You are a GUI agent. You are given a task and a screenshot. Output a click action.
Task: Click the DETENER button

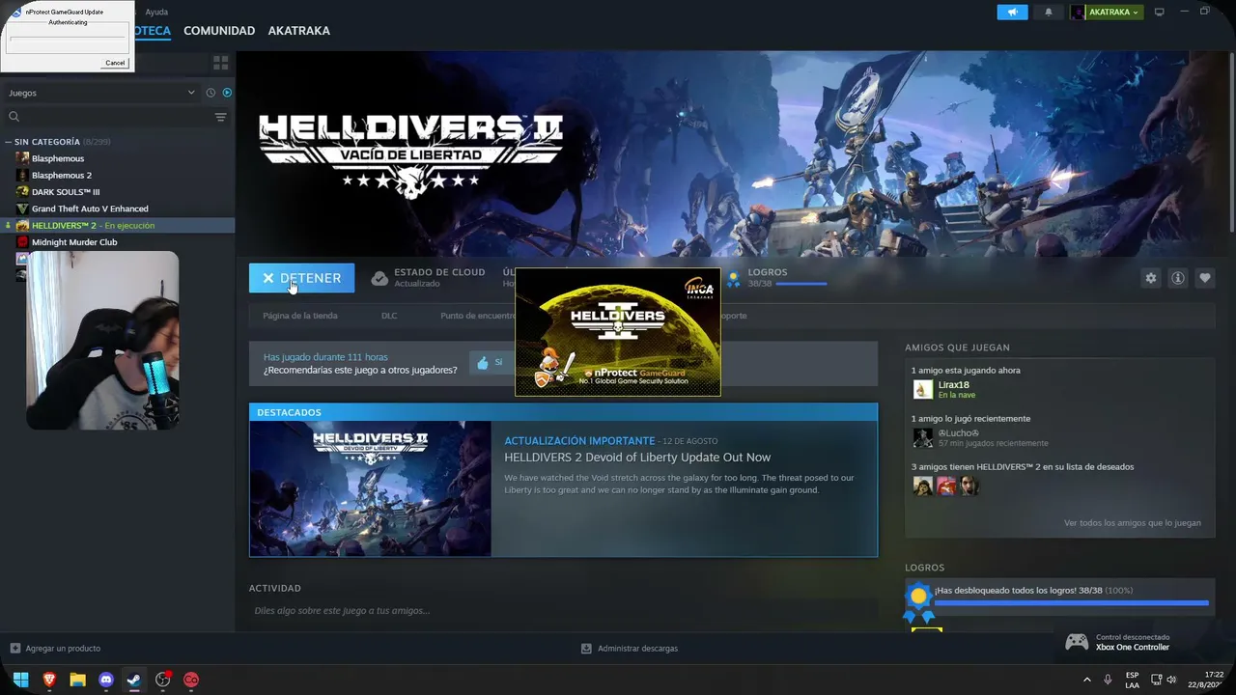click(x=301, y=278)
